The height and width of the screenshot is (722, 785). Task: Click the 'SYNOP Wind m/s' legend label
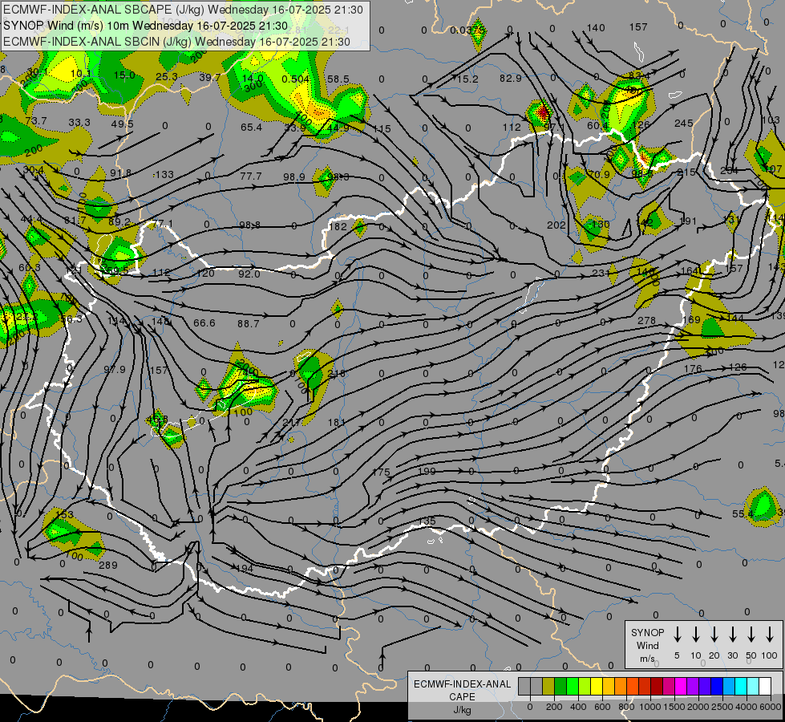pos(647,645)
